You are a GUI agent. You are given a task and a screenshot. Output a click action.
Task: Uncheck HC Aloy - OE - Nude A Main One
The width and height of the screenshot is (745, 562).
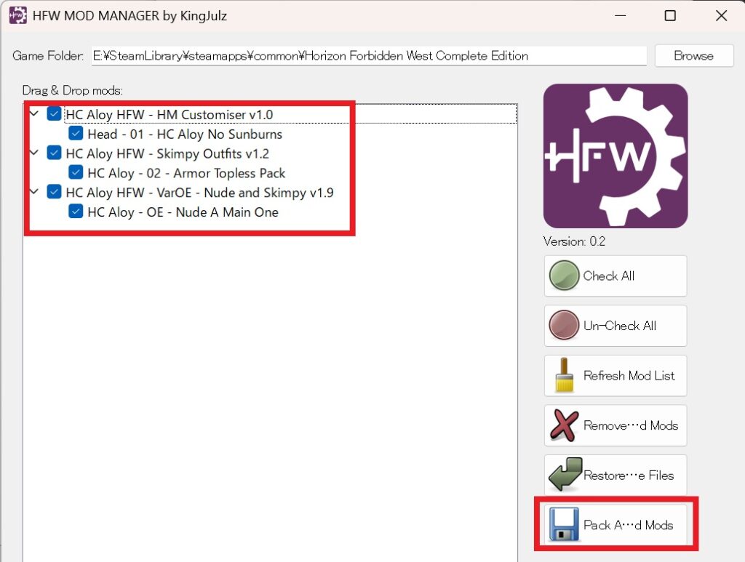tap(76, 212)
